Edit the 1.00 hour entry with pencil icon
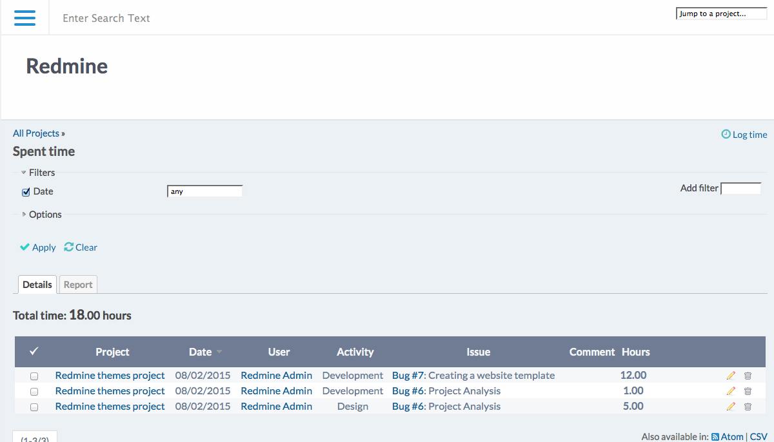774x442 pixels. [731, 390]
